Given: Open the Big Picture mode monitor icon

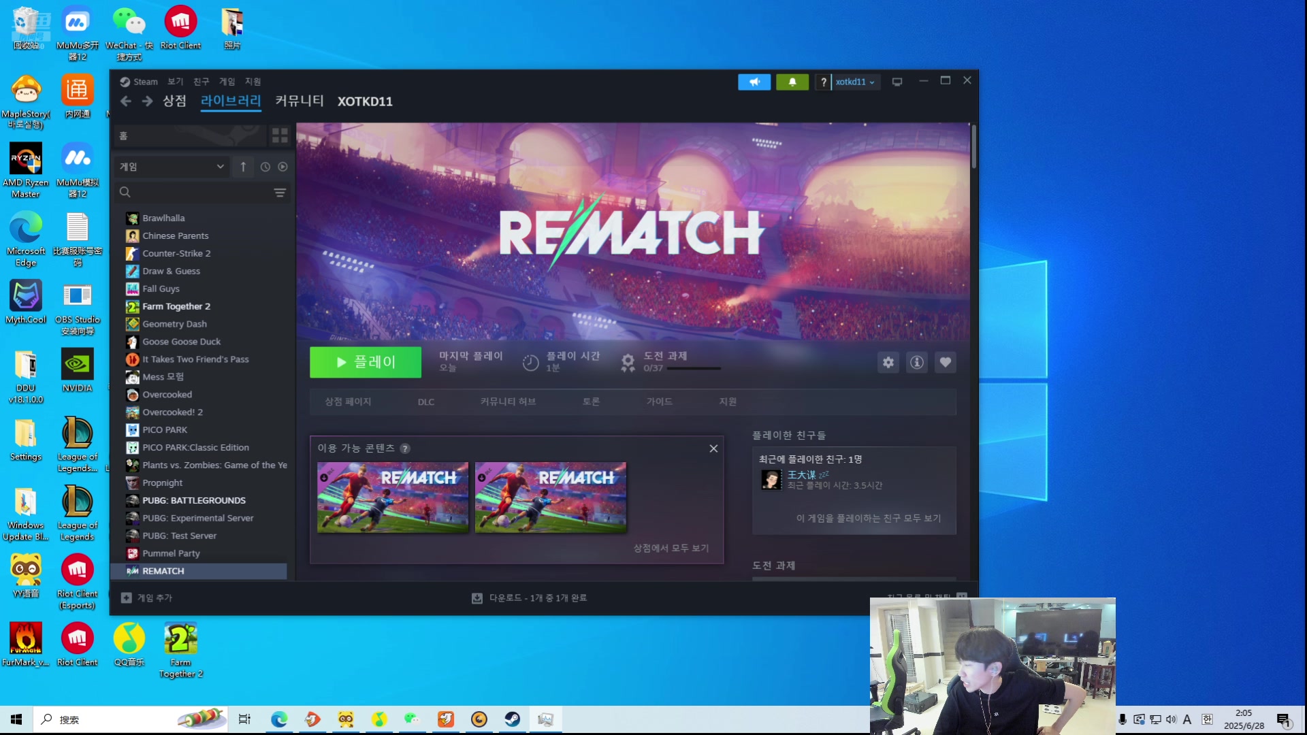Looking at the screenshot, I should coord(897,82).
